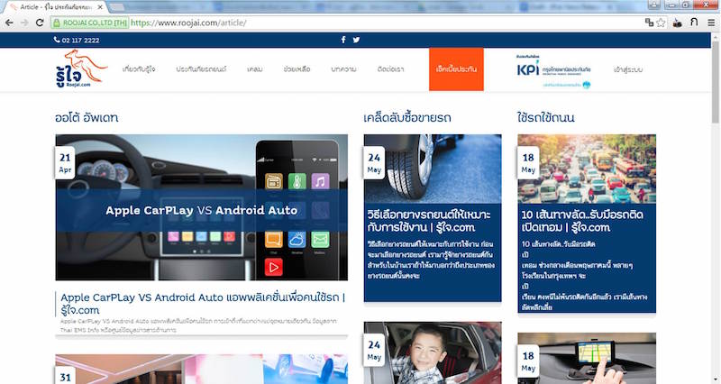Click the extension icon left of Thai ก icon
This screenshot has width=721, height=384.
click(677, 23)
